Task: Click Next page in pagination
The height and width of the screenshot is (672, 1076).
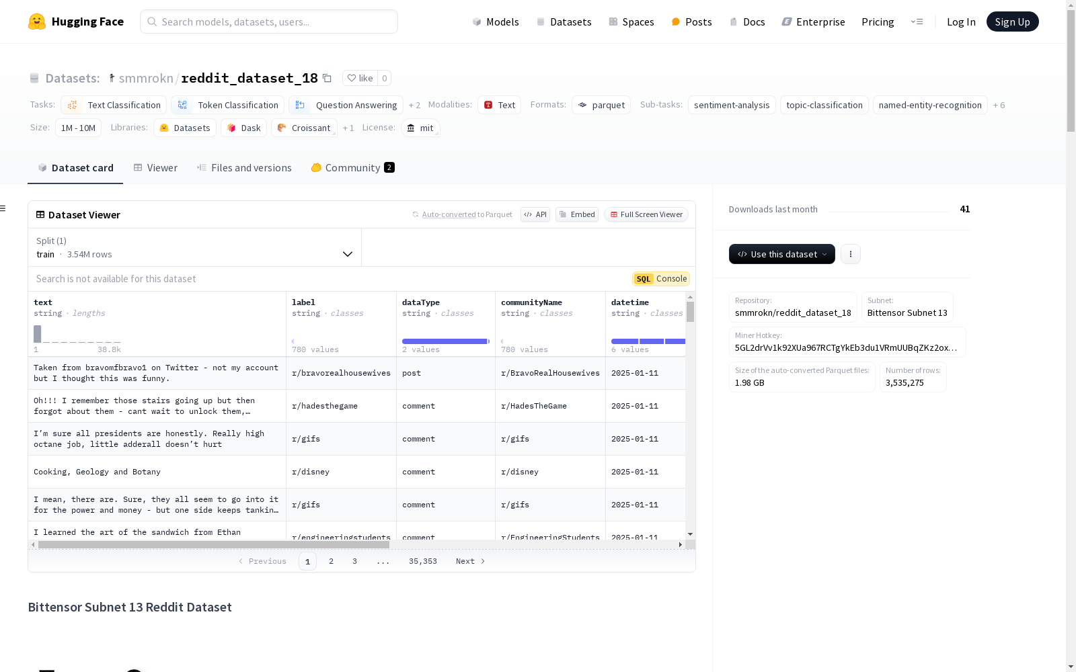Action: (470, 561)
